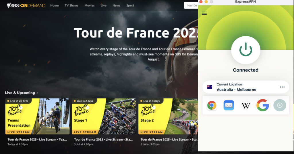Select the Teams Presentation live stream thumbnail
The image size is (294, 154).
point(37,116)
